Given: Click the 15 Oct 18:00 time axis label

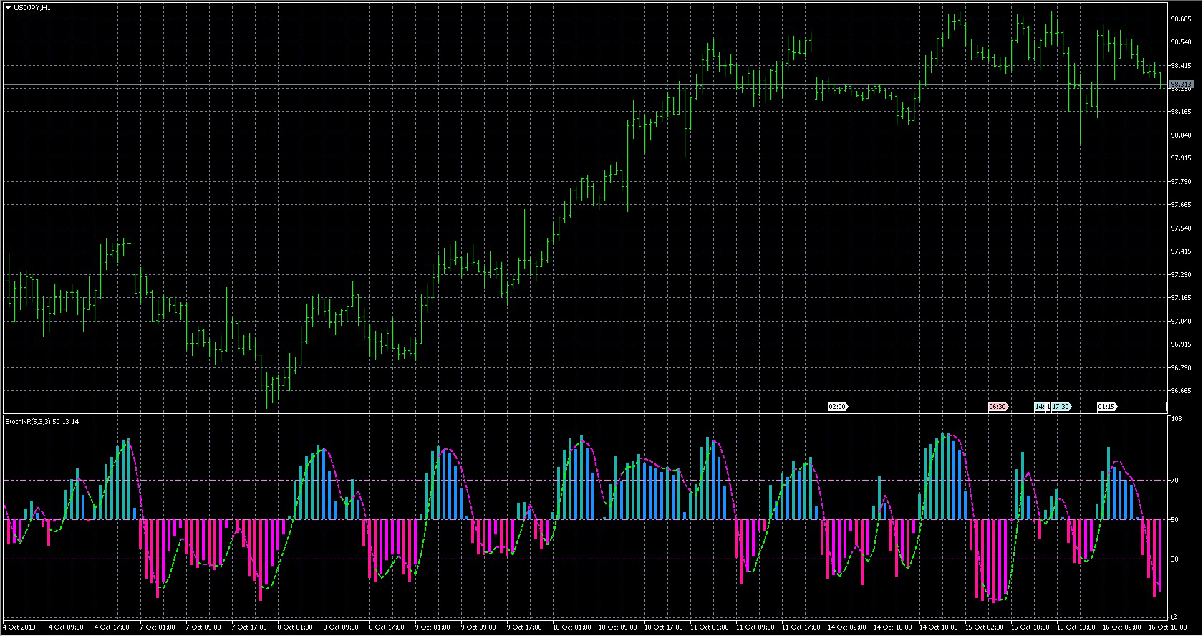Looking at the screenshot, I should 1076,627.
